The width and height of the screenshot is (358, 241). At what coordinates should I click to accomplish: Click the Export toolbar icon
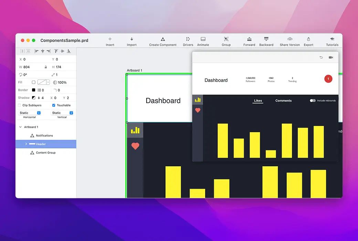(308, 39)
